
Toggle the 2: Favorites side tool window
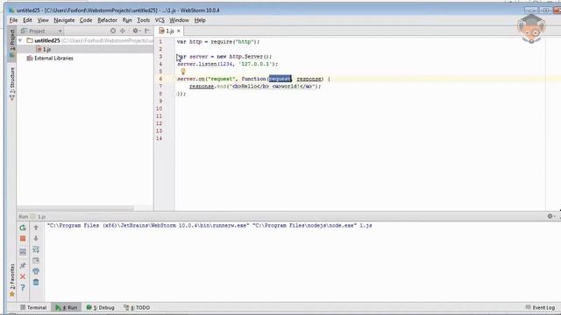point(11,280)
